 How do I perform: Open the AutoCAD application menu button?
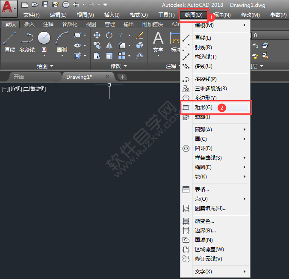(9, 8)
